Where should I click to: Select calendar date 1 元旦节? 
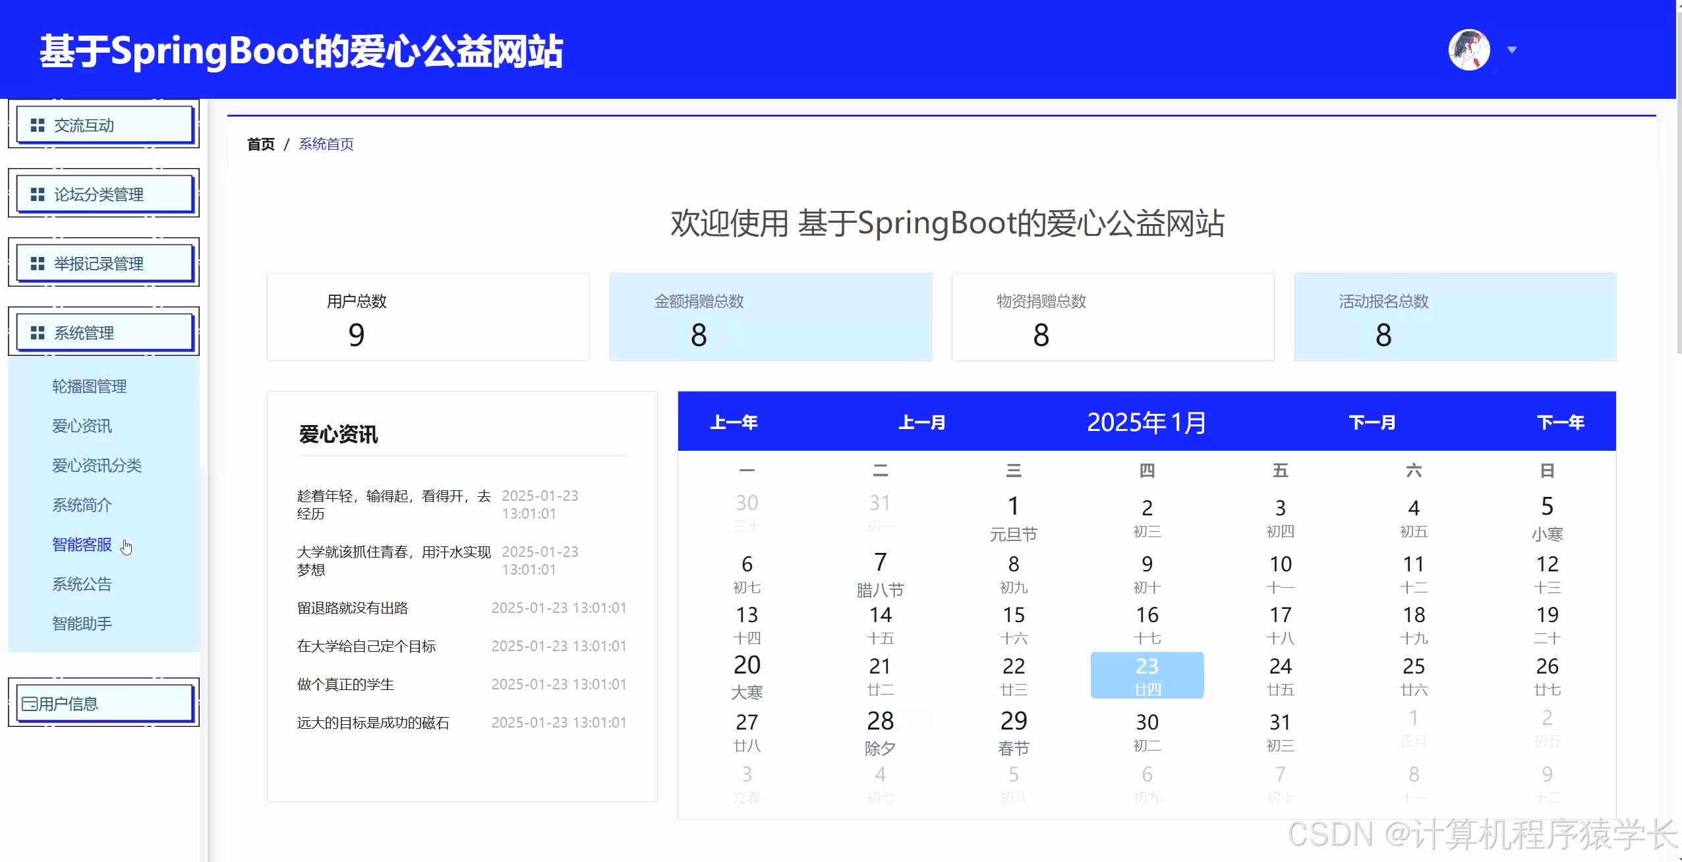click(1014, 518)
